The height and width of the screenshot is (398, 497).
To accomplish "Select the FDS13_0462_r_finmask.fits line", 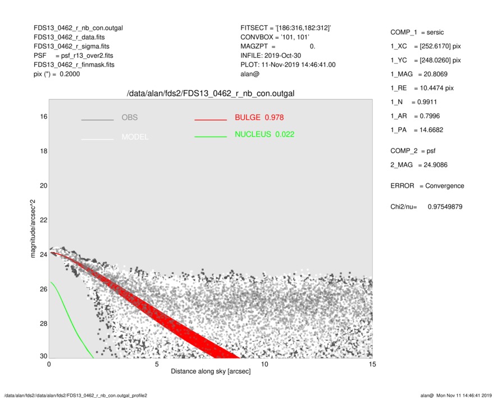I will click(74, 65).
